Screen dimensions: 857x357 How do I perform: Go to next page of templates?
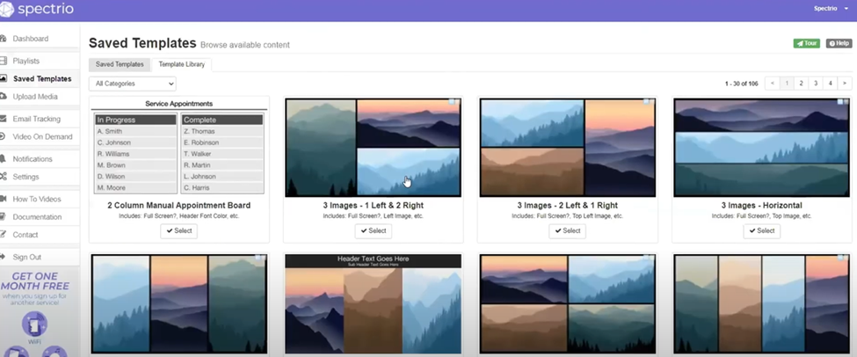click(845, 84)
